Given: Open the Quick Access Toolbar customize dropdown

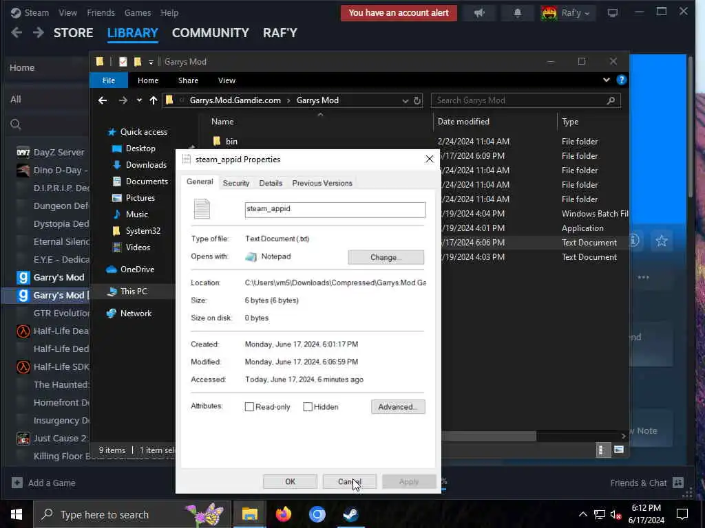Looking at the screenshot, I should point(151,62).
